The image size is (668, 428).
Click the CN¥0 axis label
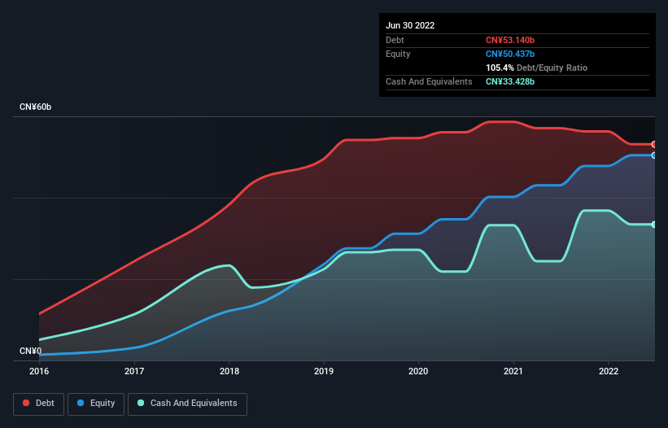(31, 351)
